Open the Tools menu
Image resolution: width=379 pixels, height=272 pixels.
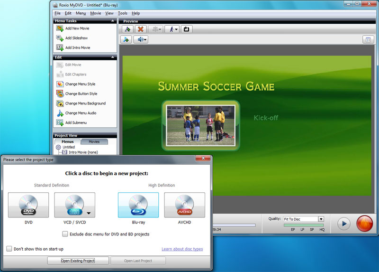click(123, 13)
